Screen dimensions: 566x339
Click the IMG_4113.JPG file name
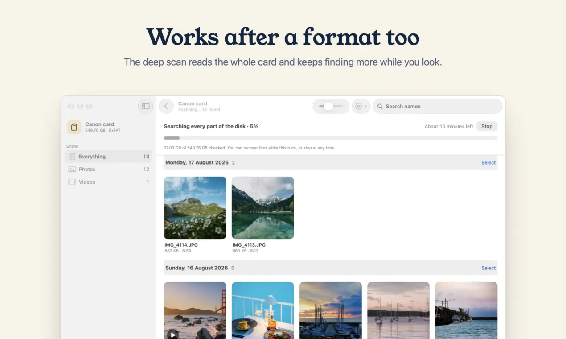tap(249, 245)
